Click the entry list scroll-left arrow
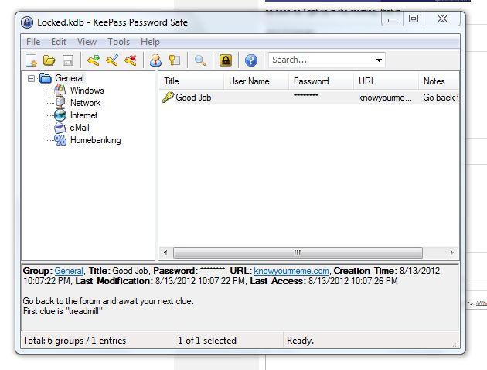 point(165,252)
